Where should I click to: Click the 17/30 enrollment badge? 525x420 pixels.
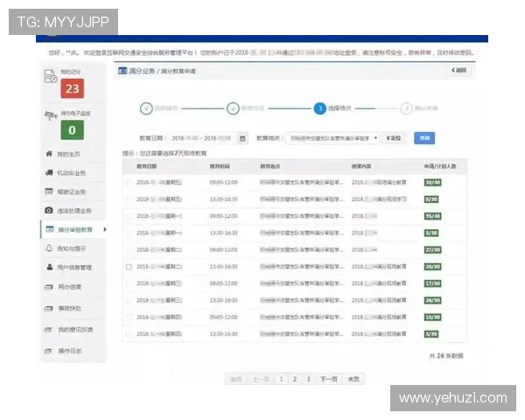pyautogui.click(x=432, y=283)
